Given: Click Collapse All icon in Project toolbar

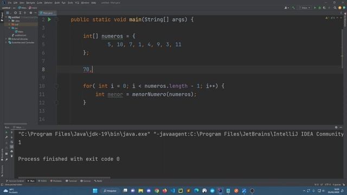Looking at the screenshot, I should click(25, 13).
